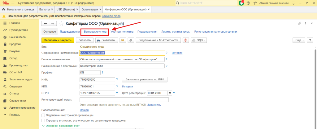Open the three-dots form options menu
The image size is (317, 129).
point(306,23)
